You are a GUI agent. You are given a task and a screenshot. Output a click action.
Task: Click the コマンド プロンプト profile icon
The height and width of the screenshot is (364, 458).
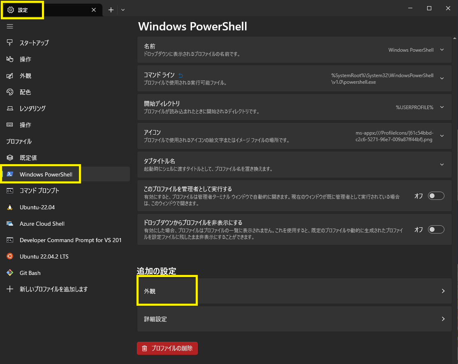tap(10, 190)
